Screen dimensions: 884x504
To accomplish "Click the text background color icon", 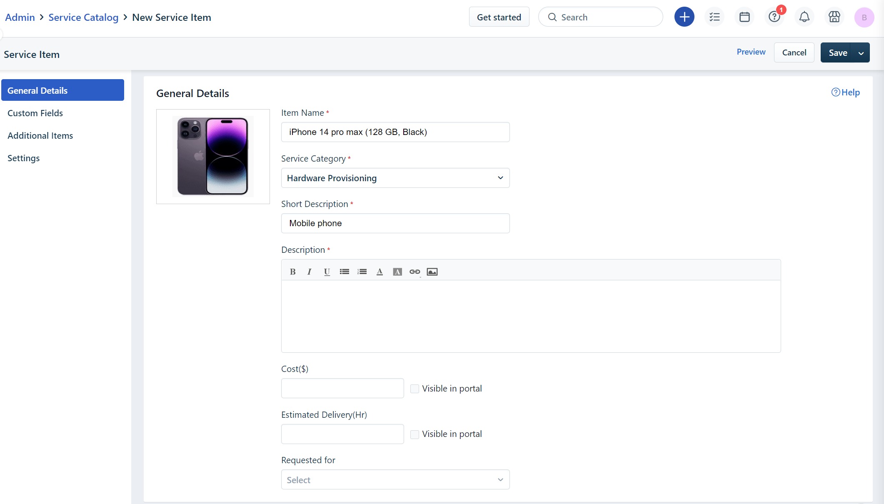I will pos(397,272).
